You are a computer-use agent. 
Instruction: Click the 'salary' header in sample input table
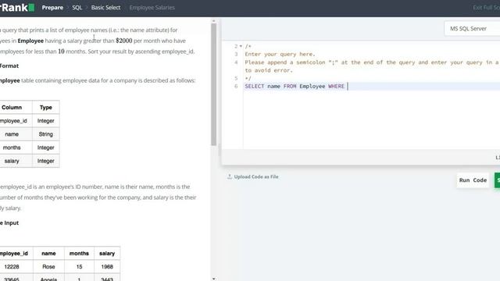click(107, 253)
